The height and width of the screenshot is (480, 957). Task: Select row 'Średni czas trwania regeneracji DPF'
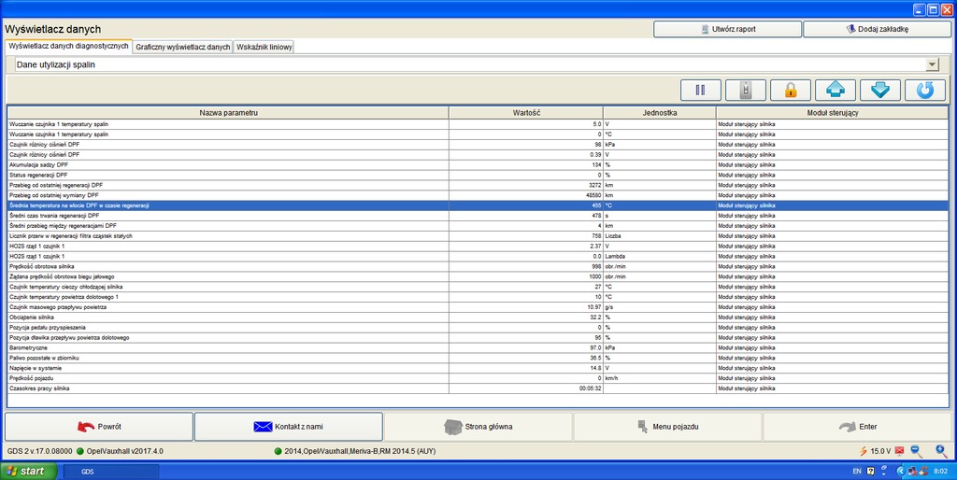[478, 216]
